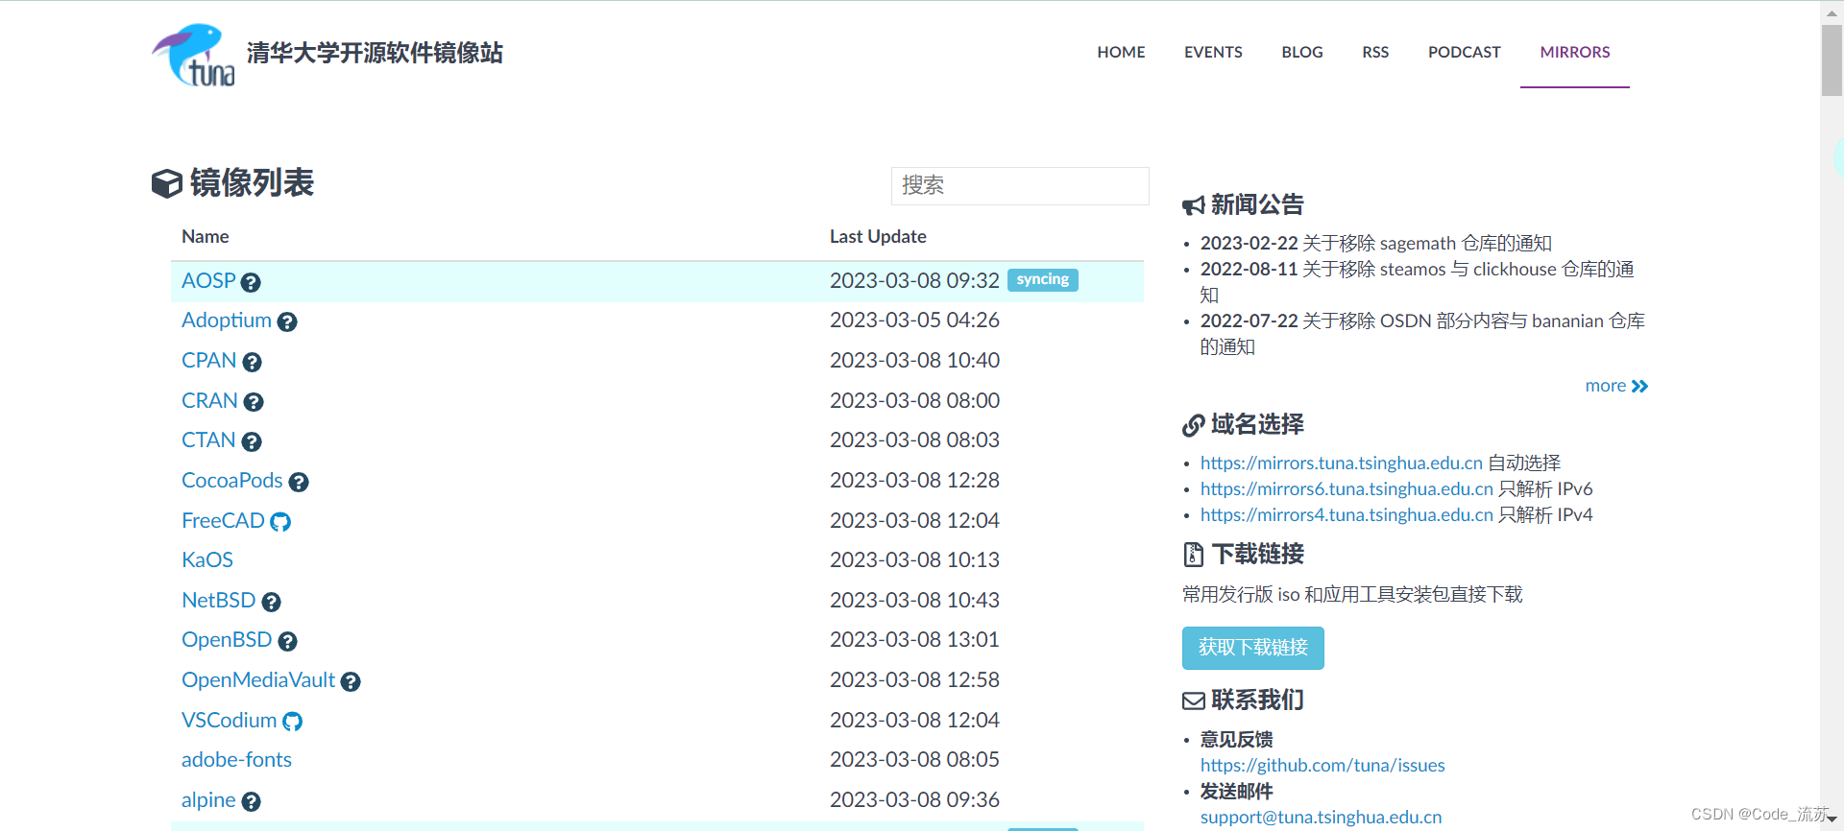Open the PODCAST page
1844x831 pixels.
[1464, 52]
